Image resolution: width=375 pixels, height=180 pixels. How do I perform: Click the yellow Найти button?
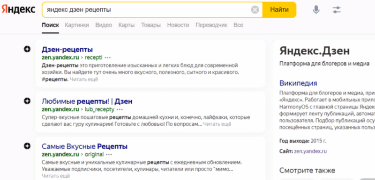pos(279,10)
